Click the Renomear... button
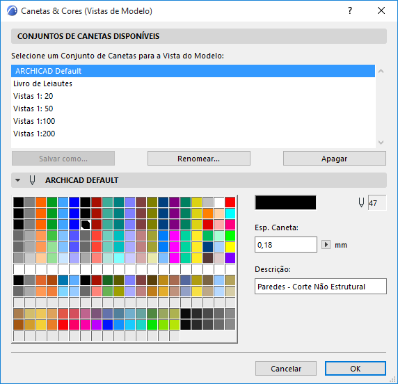Image resolution: width=398 pixels, height=384 pixels. point(199,159)
